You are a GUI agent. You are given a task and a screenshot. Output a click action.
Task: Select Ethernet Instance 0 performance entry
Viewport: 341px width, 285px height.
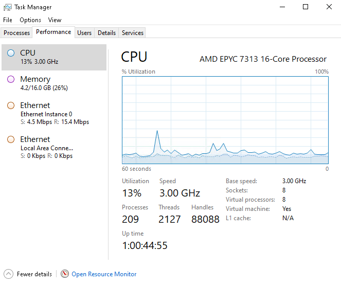(54, 113)
